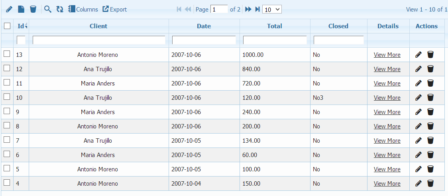The height and width of the screenshot is (196, 448).
Task: Open search with the magnifier icon
Action: (x=48, y=9)
